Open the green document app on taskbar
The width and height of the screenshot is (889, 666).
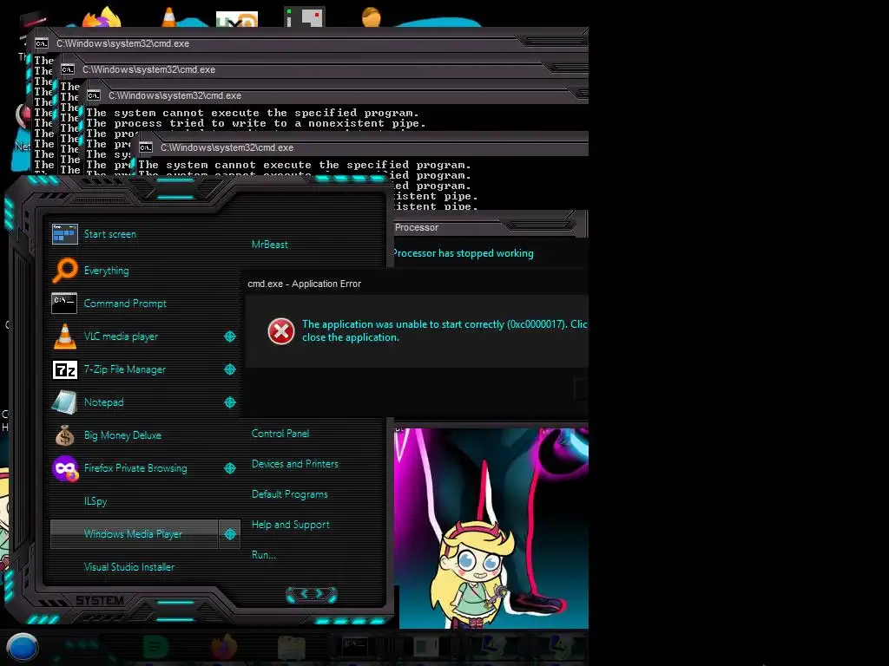tap(155, 647)
